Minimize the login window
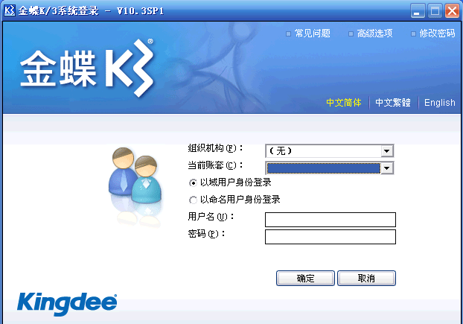The width and height of the screenshot is (463, 324). (x=418, y=11)
